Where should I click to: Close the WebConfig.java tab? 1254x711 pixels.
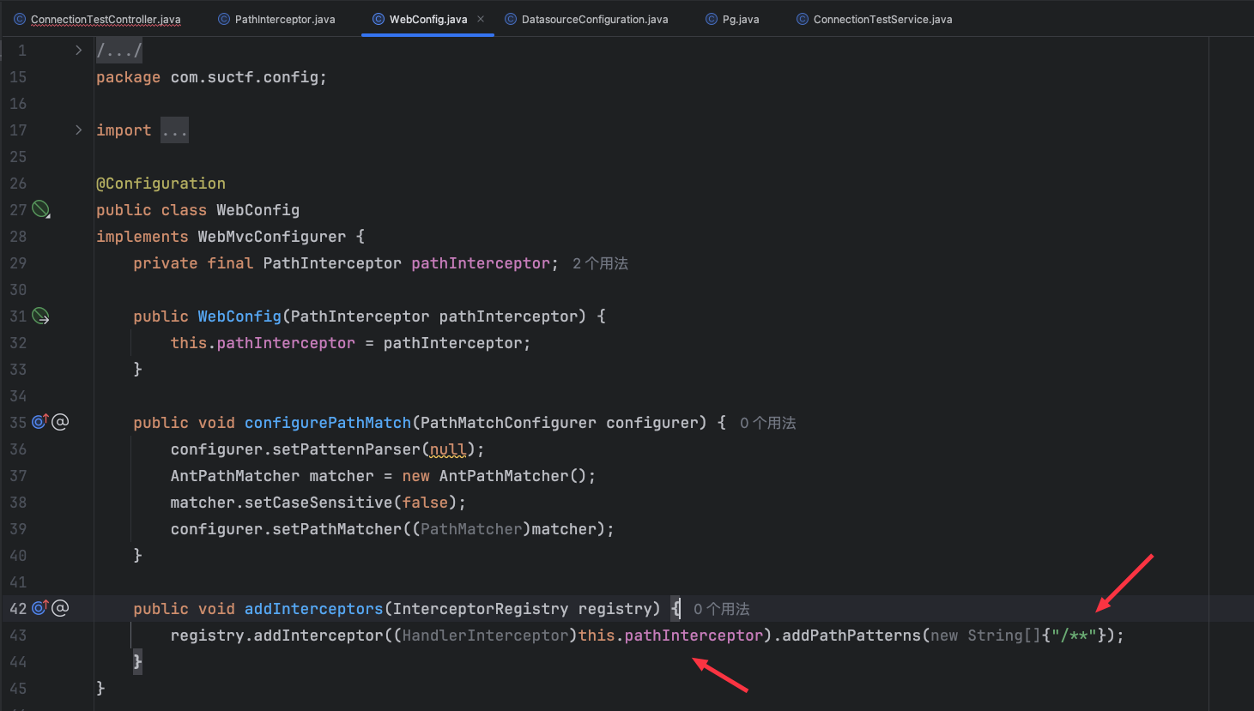[x=481, y=19]
